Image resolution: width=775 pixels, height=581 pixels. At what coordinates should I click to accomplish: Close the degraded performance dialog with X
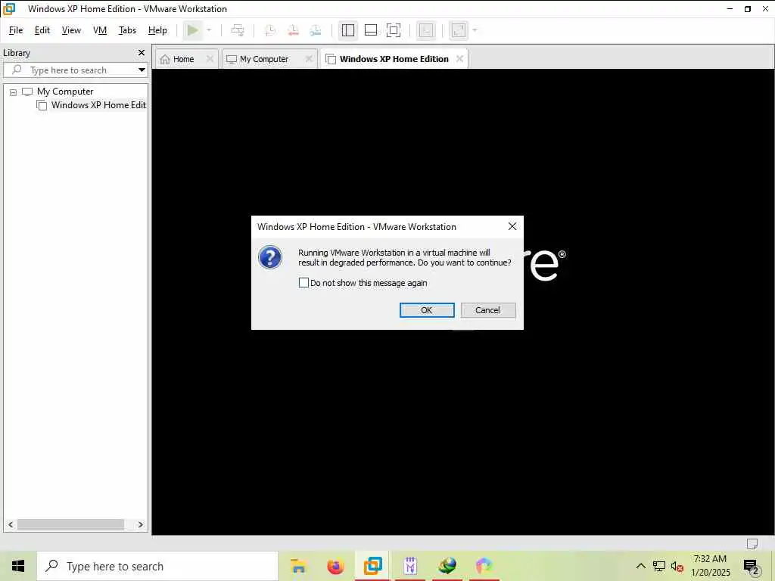(x=512, y=226)
